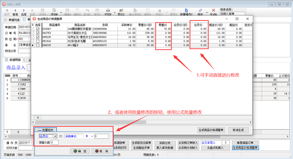
Task: Click the dialog horizontal scrollbar right arrow
Action: 251,122
